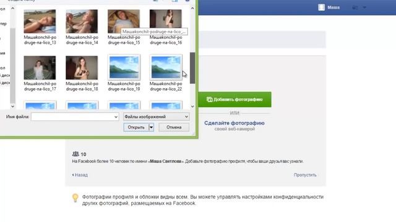Click the friends icon next to the number 10
Viewport: 396px width, 222px height.
pyautogui.click(x=75, y=154)
